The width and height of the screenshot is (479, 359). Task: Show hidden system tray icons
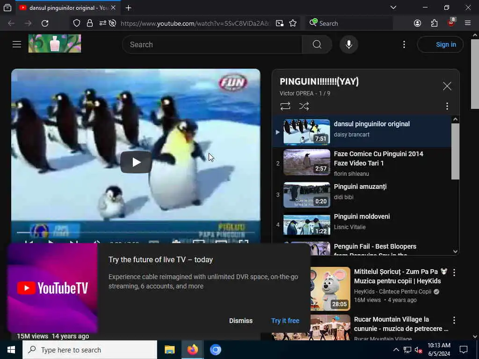tap(396, 350)
